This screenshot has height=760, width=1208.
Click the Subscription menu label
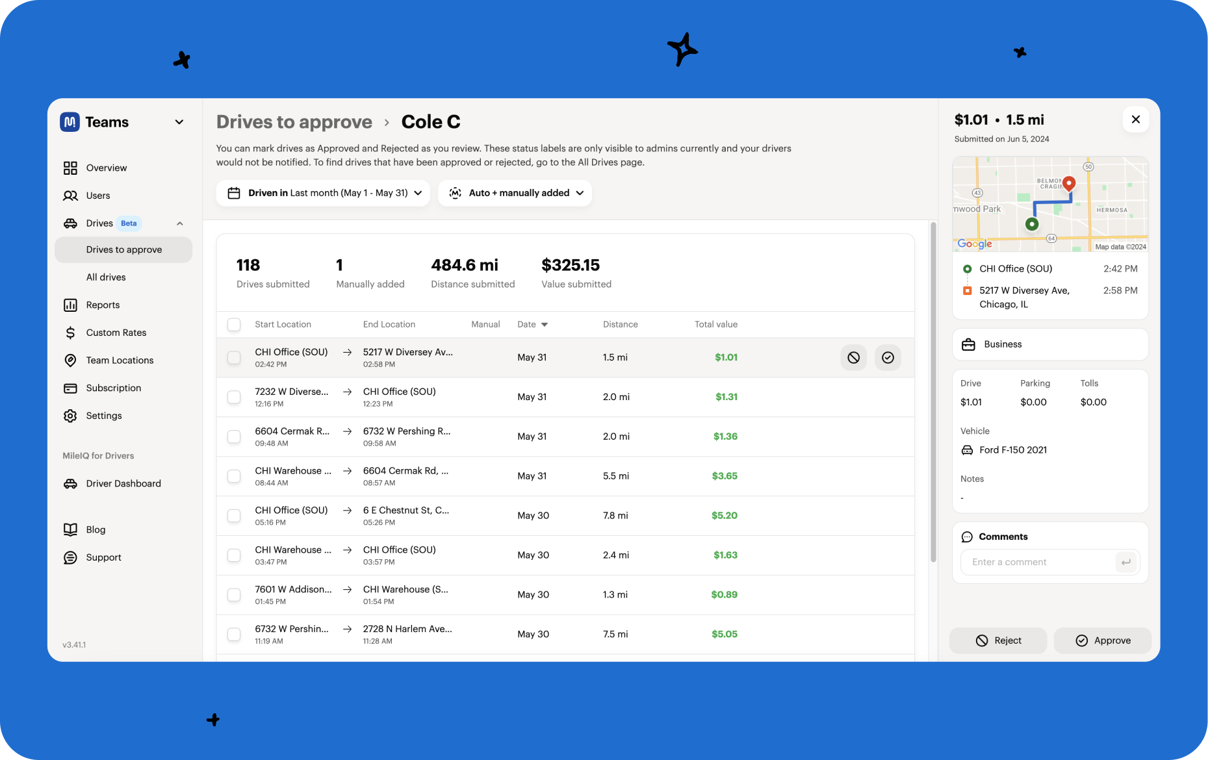(x=114, y=388)
